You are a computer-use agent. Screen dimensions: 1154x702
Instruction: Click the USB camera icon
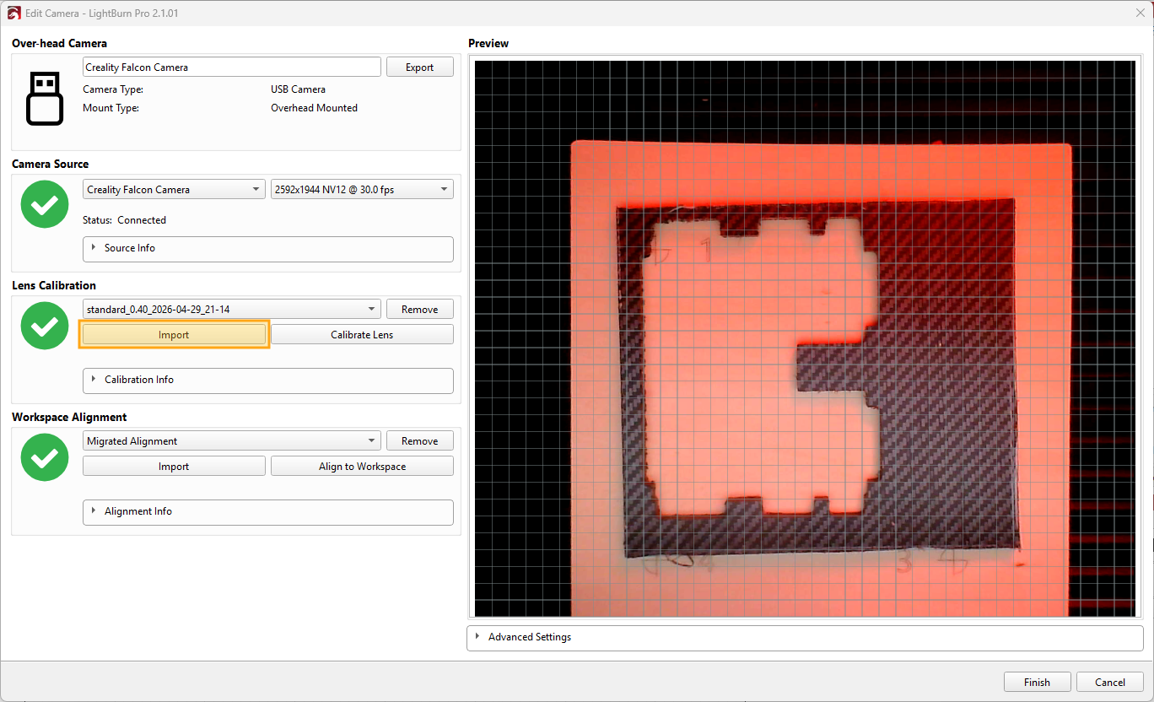[x=45, y=99]
